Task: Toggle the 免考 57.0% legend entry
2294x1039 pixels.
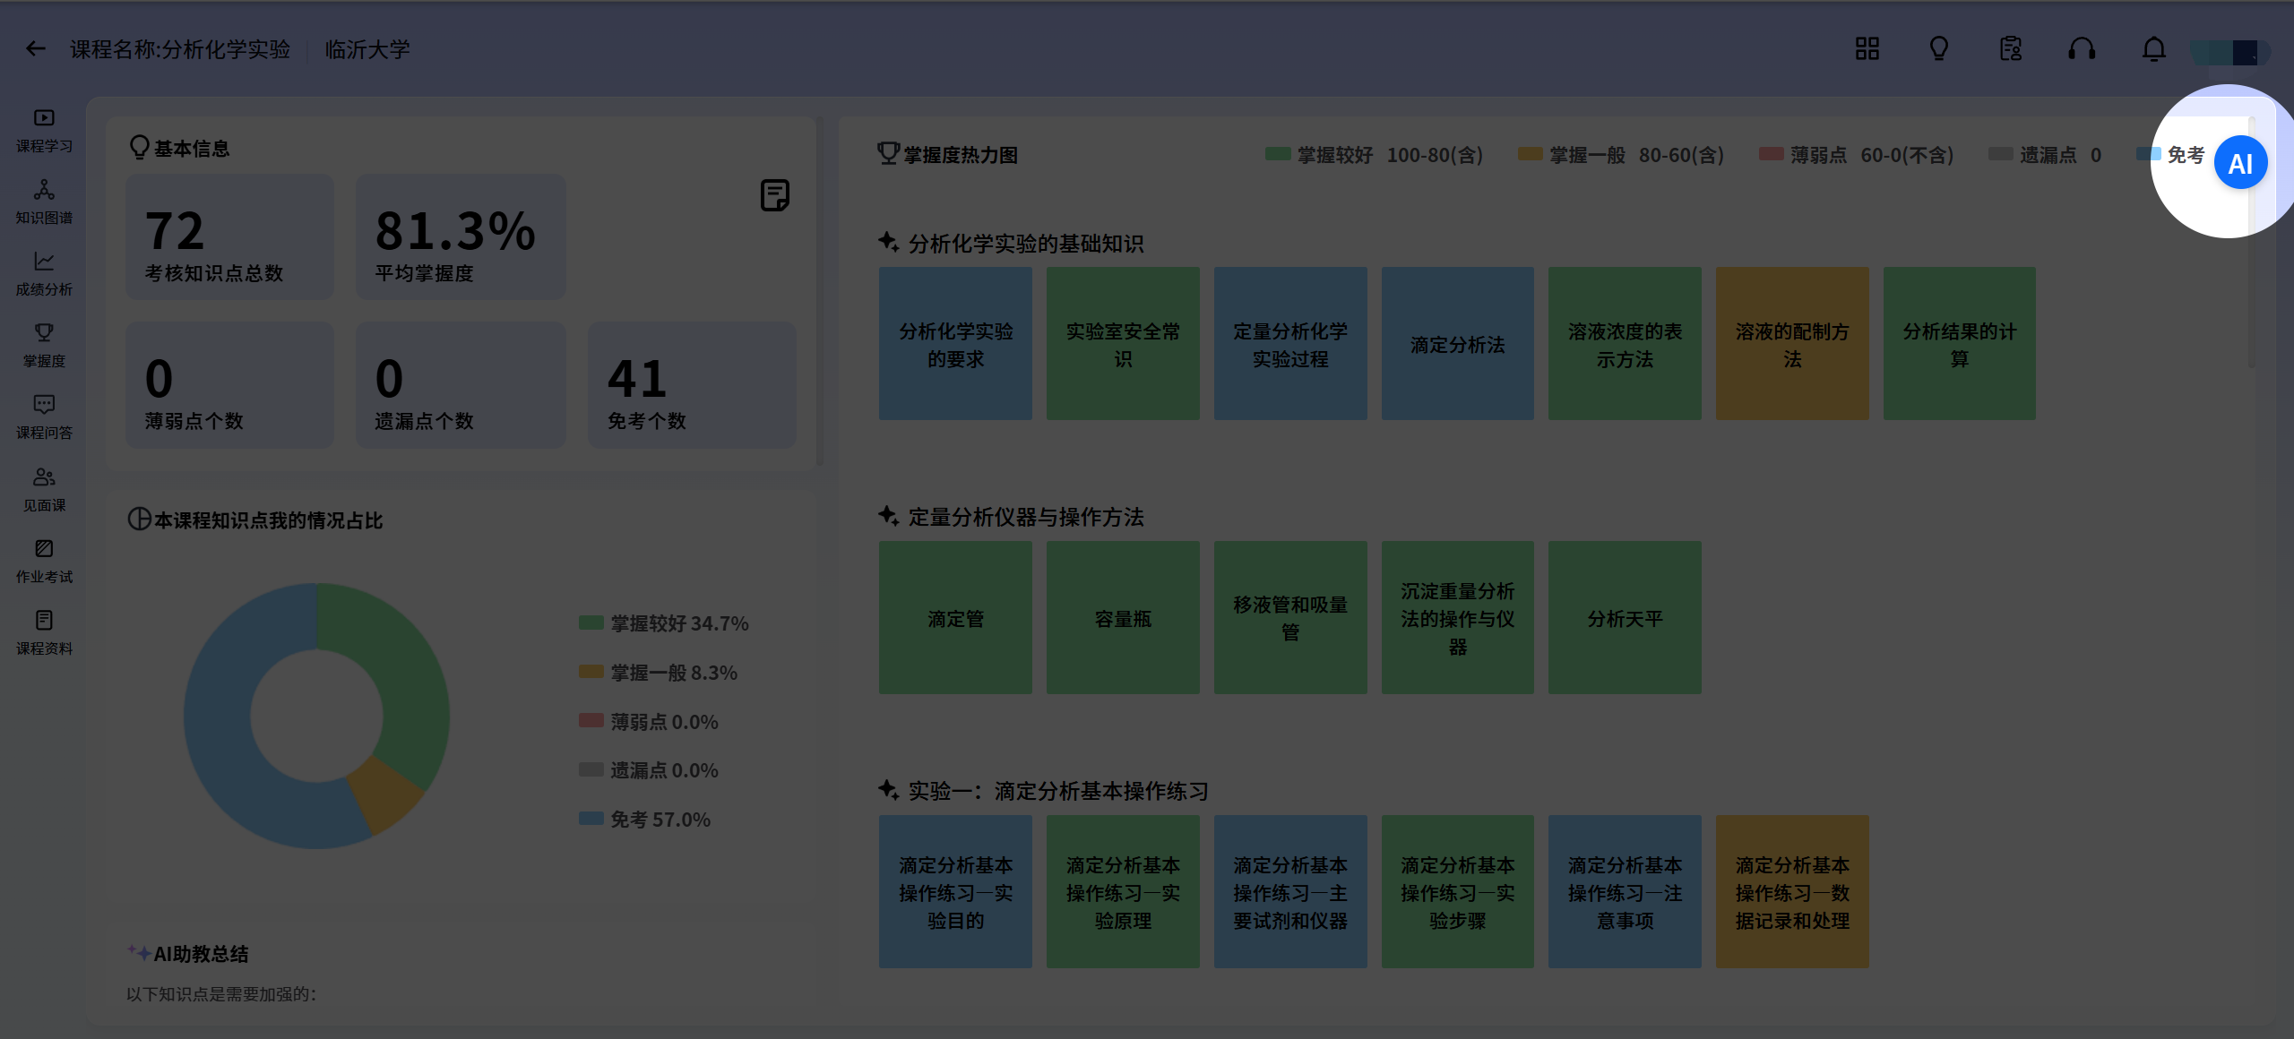Action: pyautogui.click(x=645, y=820)
